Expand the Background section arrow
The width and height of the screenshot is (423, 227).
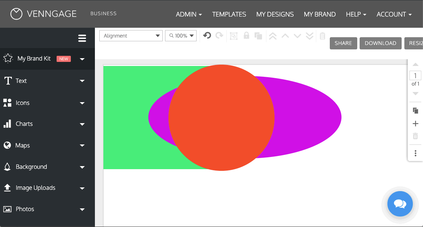point(82,167)
